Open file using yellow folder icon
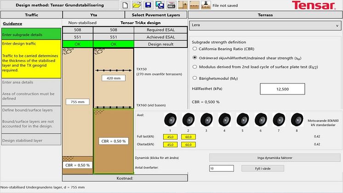This screenshot has width=343, height=193. 137,5
